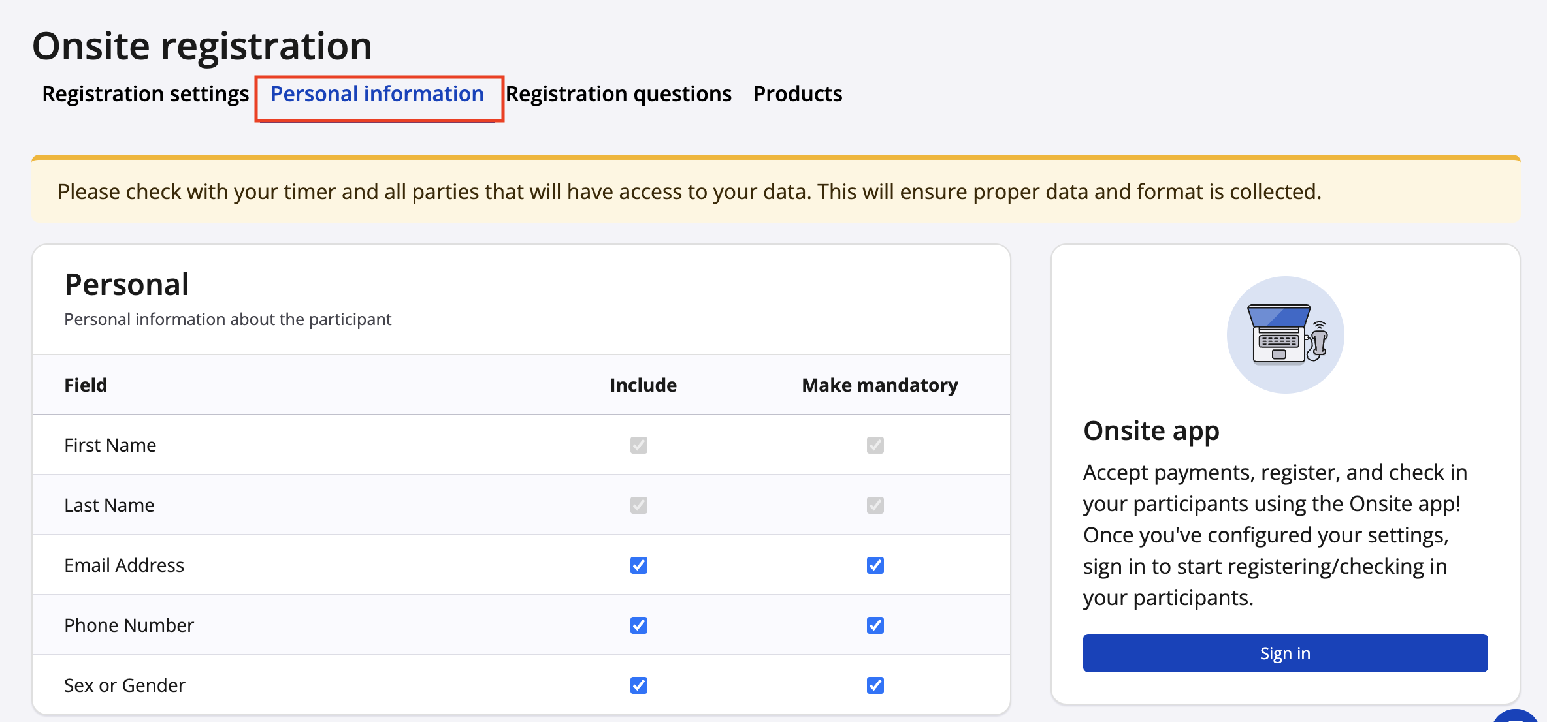
Task: Click the yellow timer data notice banner
Action: (x=689, y=192)
